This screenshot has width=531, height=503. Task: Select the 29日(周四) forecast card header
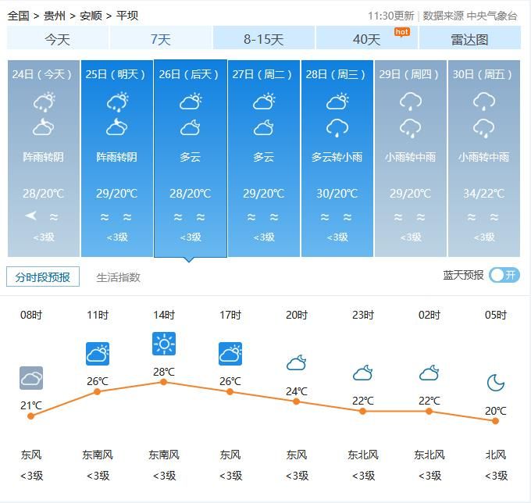409,74
